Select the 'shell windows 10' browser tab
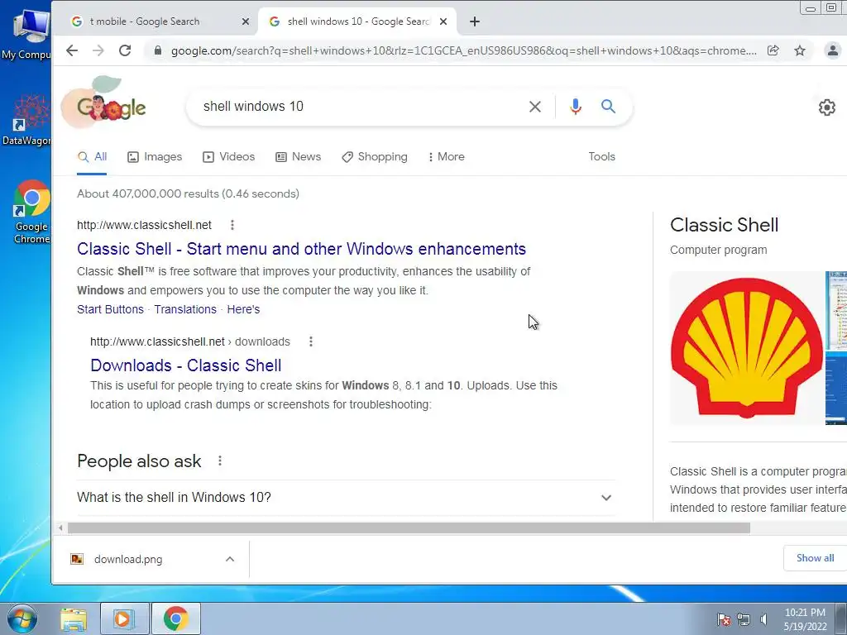 pyautogui.click(x=357, y=21)
